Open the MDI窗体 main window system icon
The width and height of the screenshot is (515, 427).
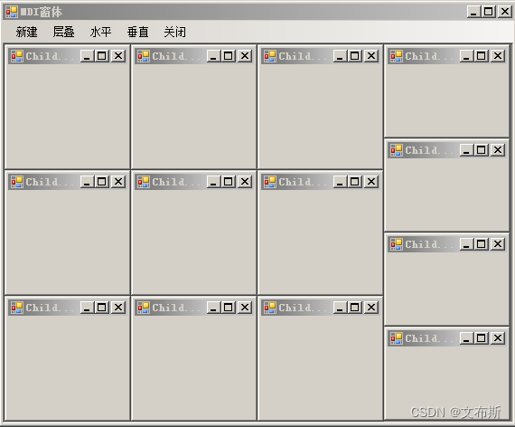[12, 12]
